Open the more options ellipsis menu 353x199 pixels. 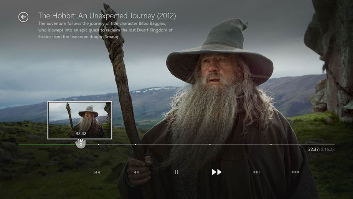point(295,172)
